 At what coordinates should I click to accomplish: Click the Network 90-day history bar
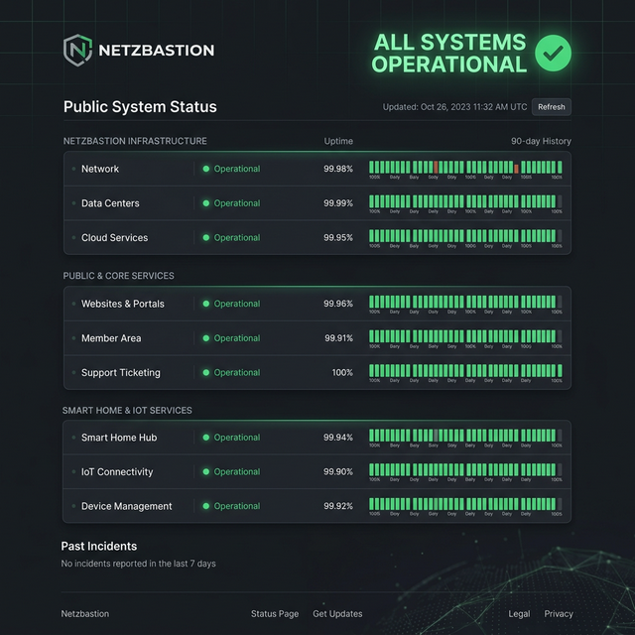[465, 168]
